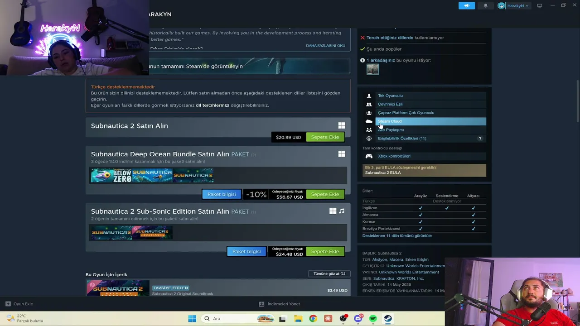Screen dimensions: 580x326
Task: Click the Windows taskbar search box
Action: tap(237, 318)
